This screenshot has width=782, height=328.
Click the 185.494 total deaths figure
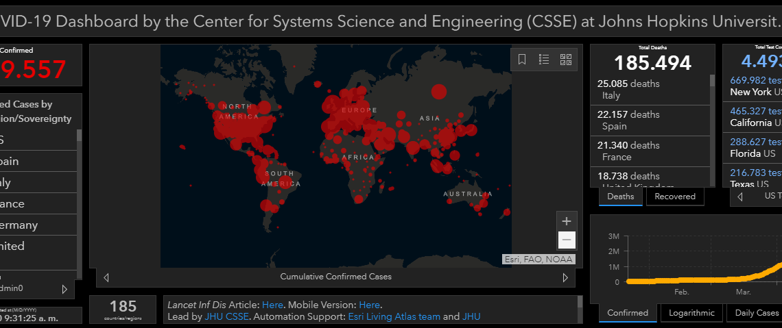point(652,63)
